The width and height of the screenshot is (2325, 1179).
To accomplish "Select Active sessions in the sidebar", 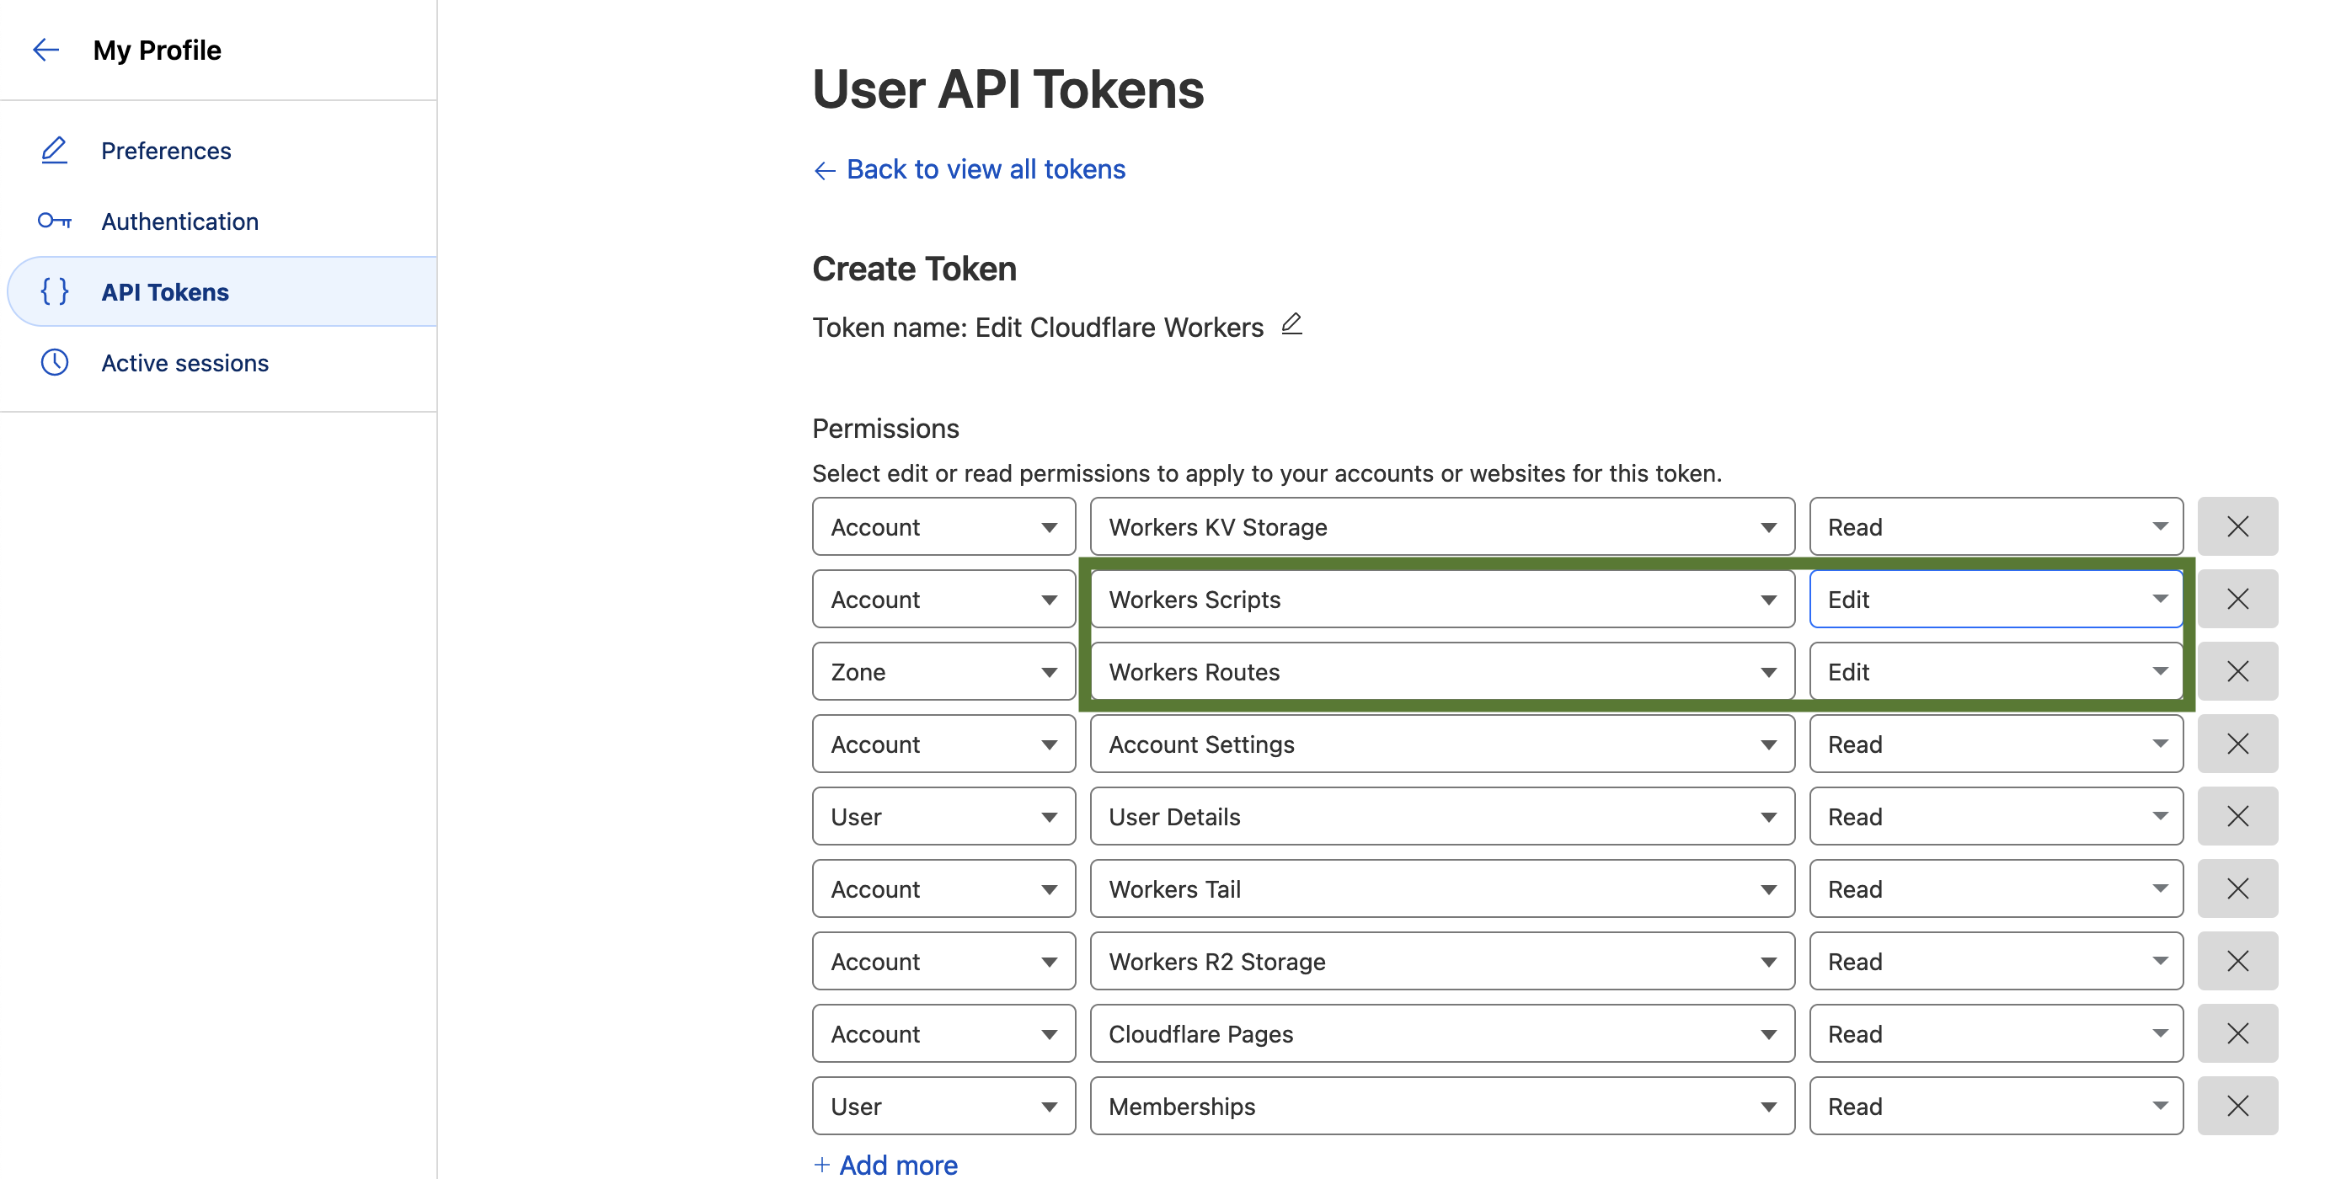I will (x=184, y=363).
